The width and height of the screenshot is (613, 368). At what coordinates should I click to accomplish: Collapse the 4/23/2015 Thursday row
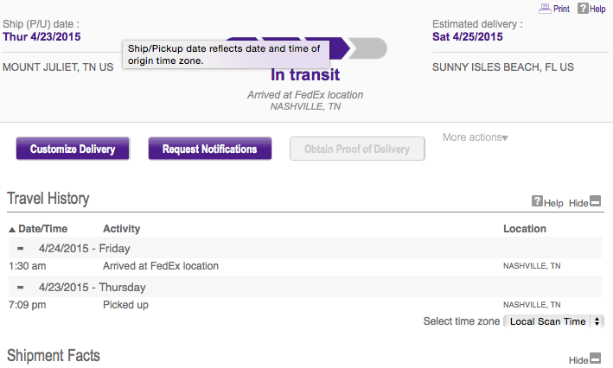tap(21, 287)
